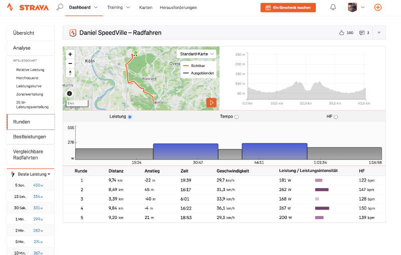
Task: Open the comments icon
Action: (x=361, y=33)
